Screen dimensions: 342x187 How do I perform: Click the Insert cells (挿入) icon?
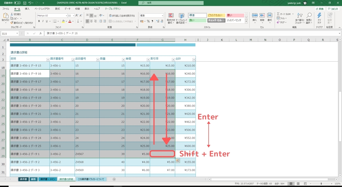pos(255,15)
